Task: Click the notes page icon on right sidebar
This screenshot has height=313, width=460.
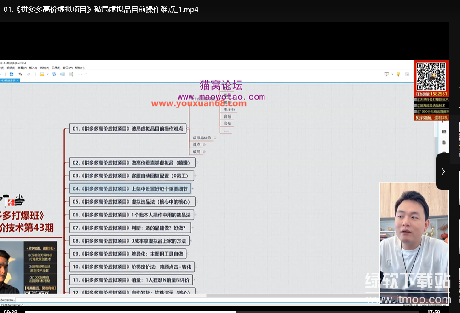Action: [444, 142]
